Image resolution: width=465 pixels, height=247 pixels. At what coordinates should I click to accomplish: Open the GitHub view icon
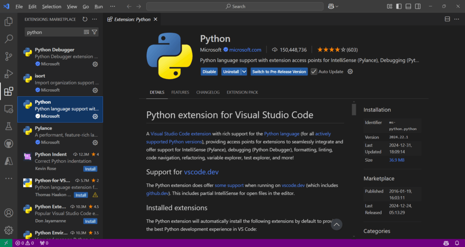9,144
